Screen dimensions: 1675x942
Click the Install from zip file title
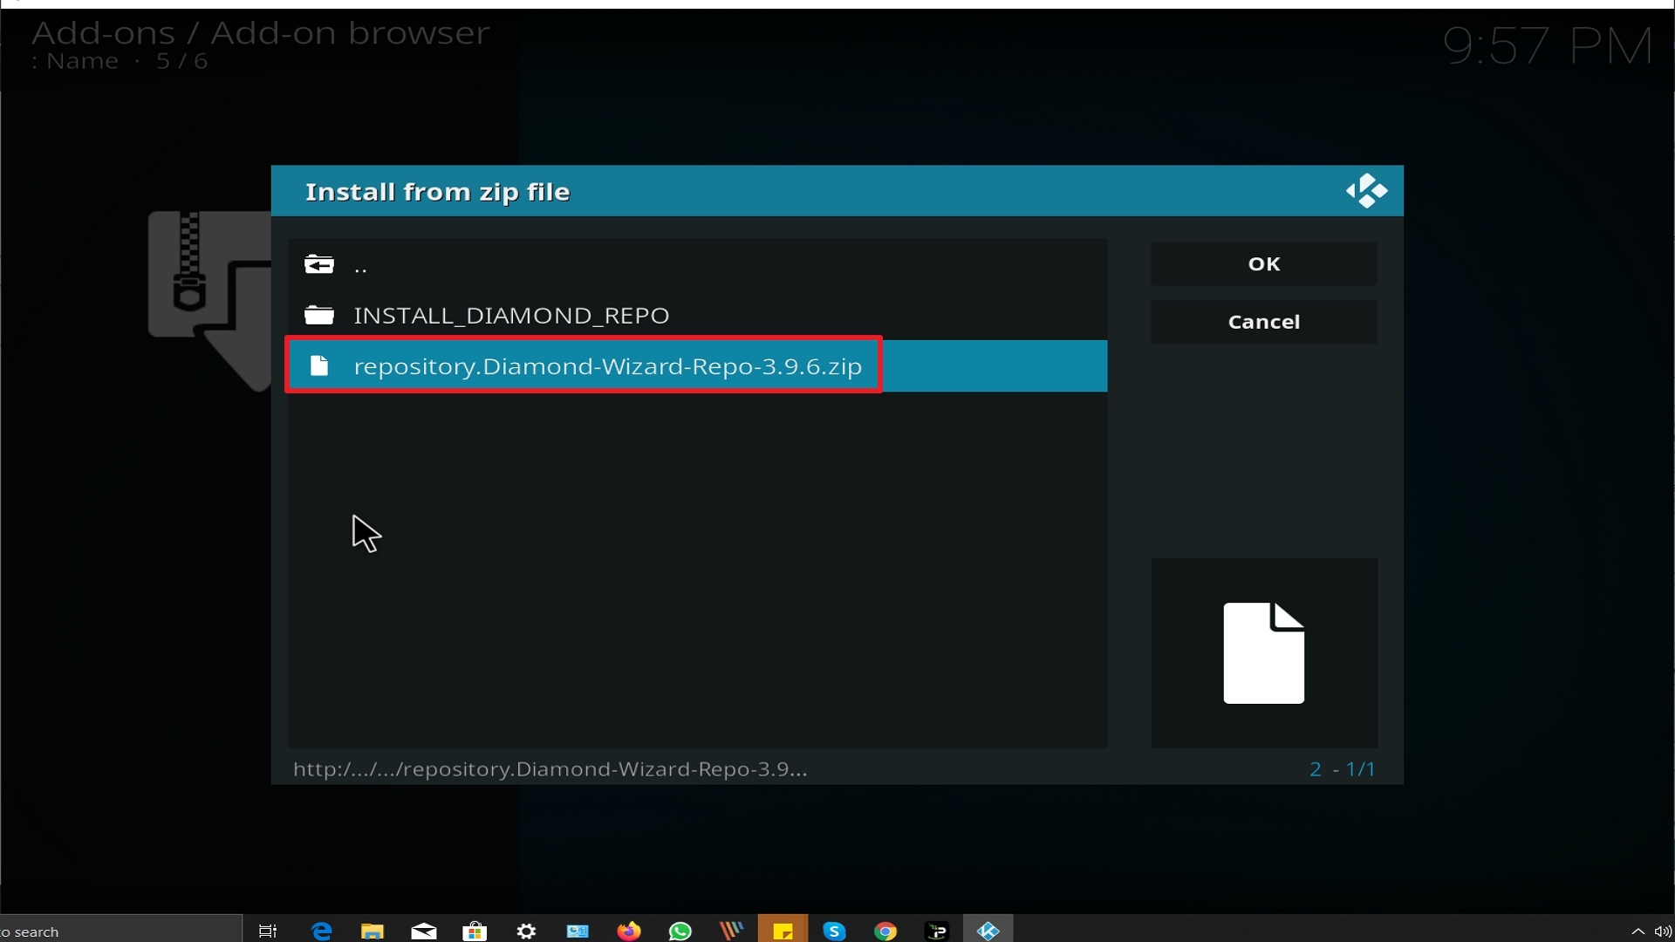437,192
